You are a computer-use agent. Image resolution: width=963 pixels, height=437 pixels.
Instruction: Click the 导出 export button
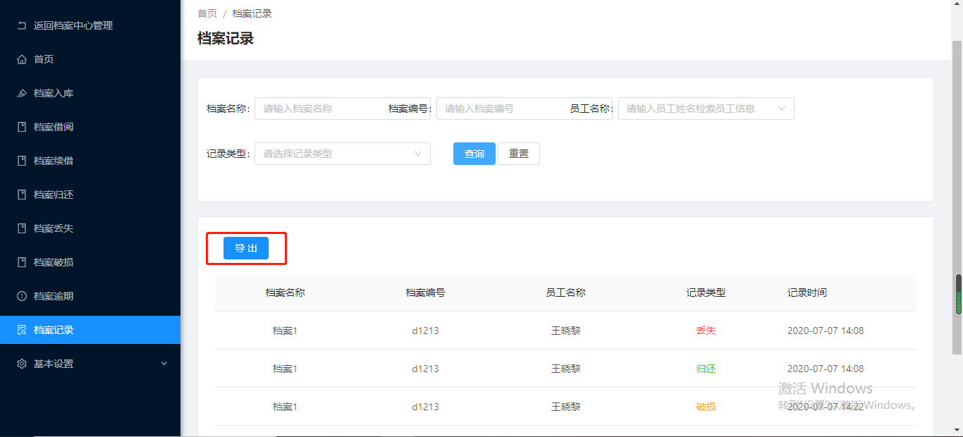click(246, 248)
